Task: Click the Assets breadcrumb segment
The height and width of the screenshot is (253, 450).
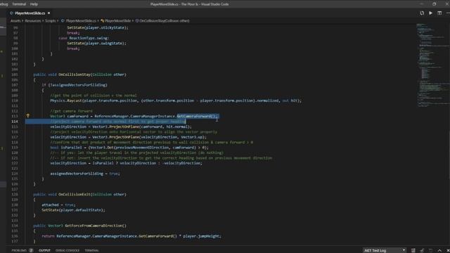Action: click(x=15, y=20)
